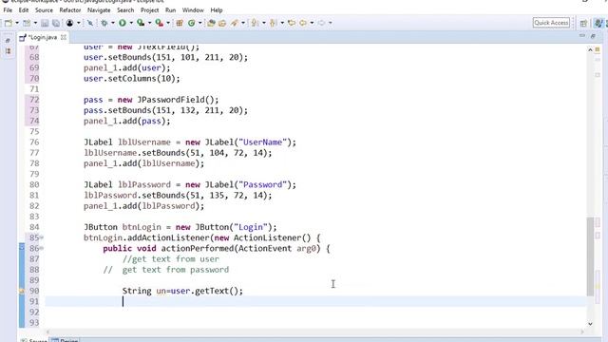This screenshot has height=342, width=608.
Task: Toggle Skip All Breakpoints icon
Action: (x=90, y=23)
